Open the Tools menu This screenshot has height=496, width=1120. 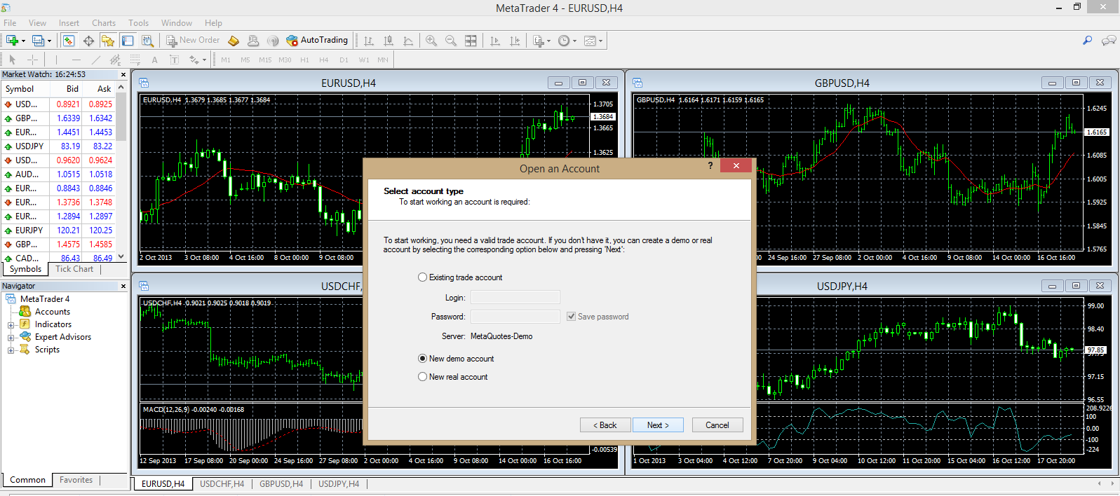click(x=138, y=23)
